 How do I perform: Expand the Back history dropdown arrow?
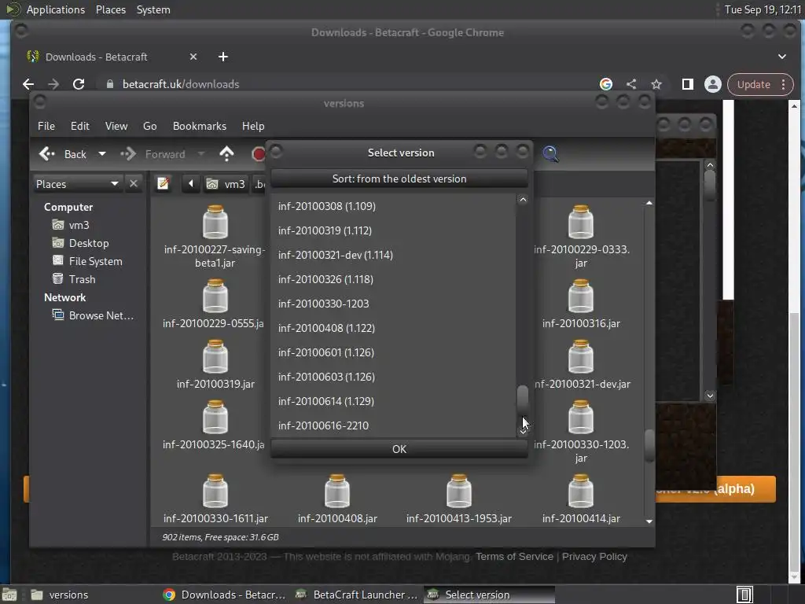[x=102, y=153]
